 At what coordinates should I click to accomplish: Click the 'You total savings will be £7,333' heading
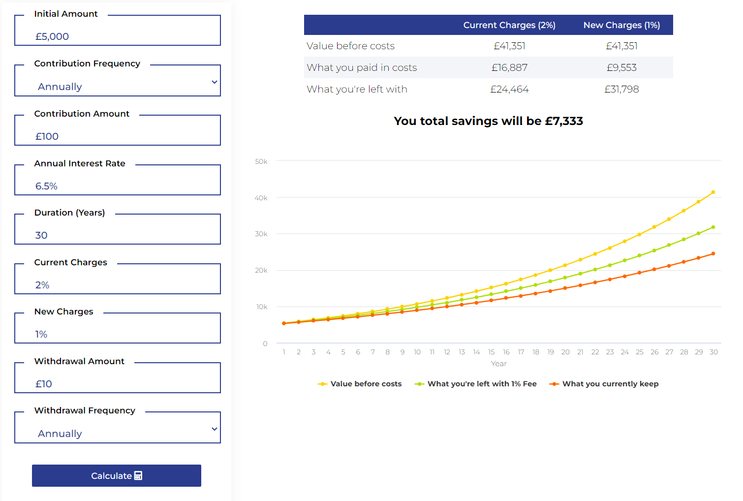[x=488, y=121]
